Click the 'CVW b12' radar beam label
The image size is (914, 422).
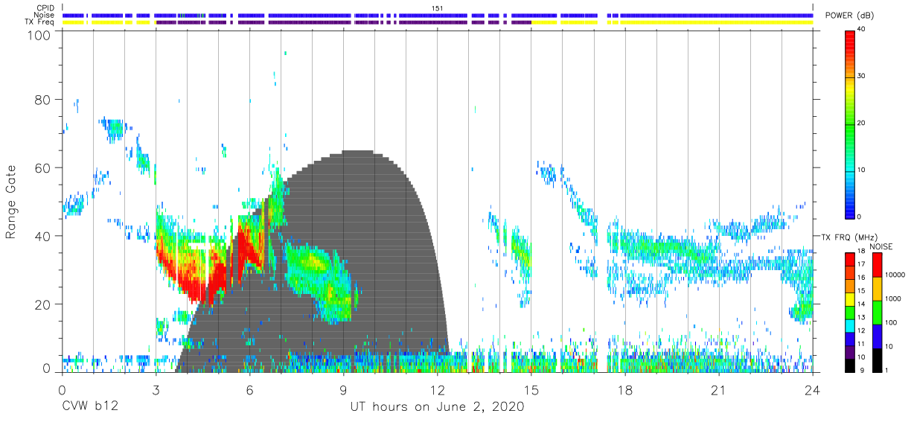tap(90, 407)
